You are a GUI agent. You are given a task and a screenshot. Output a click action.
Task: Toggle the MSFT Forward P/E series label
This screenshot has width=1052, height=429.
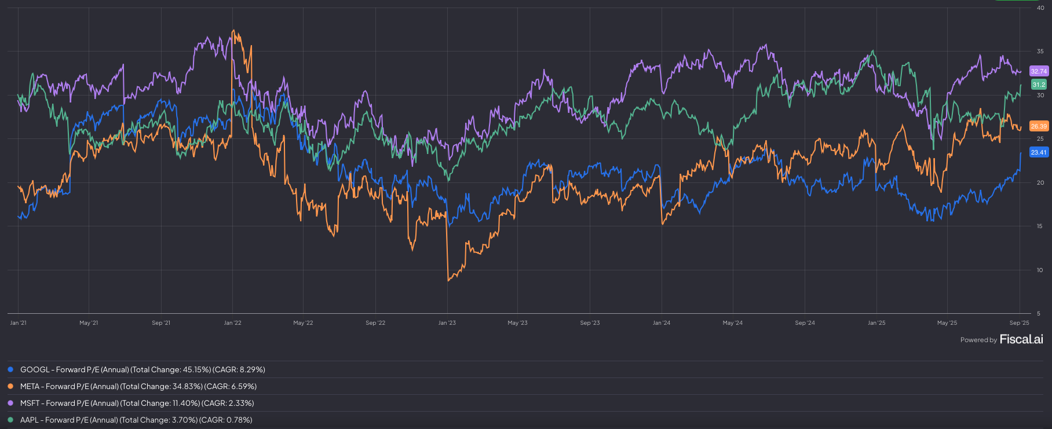(x=137, y=403)
